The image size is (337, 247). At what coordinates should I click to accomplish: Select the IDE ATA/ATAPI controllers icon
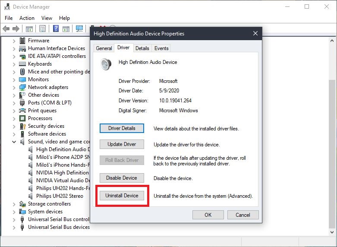tap(22, 57)
